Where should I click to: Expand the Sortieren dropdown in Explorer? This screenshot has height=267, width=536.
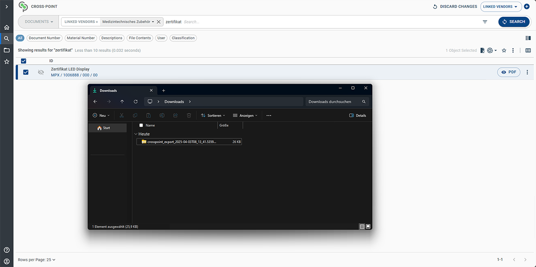[213, 115]
